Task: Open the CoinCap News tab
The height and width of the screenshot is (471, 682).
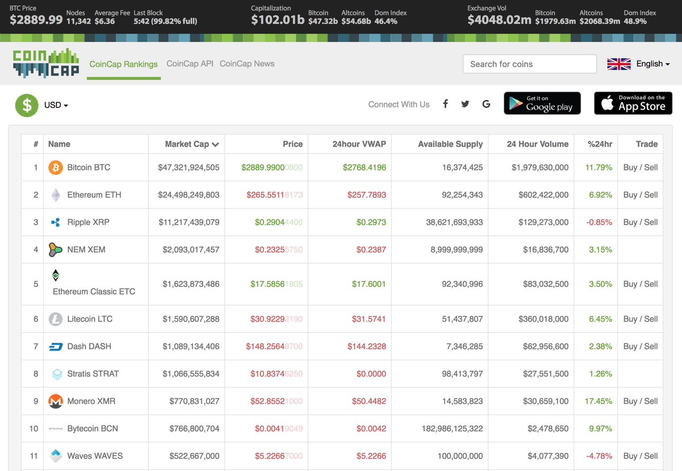Action: point(247,64)
